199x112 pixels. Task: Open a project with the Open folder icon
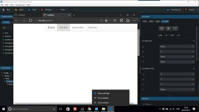click(16, 10)
